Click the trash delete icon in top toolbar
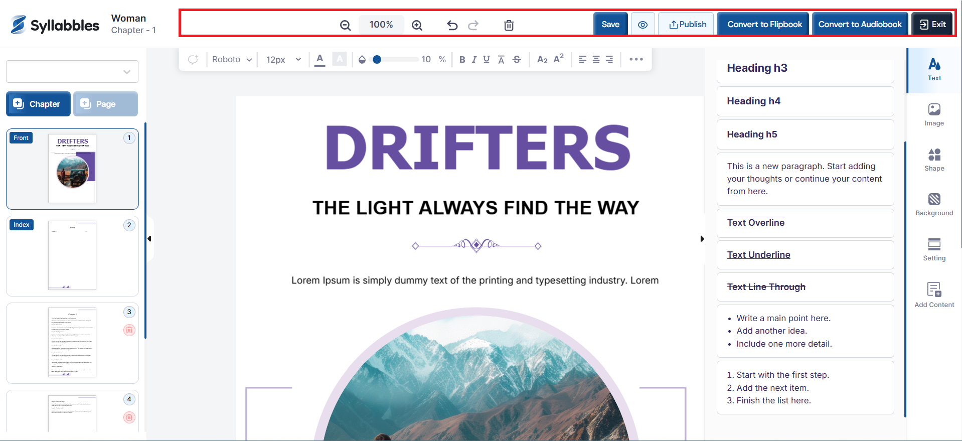This screenshot has height=441, width=962. click(x=509, y=25)
